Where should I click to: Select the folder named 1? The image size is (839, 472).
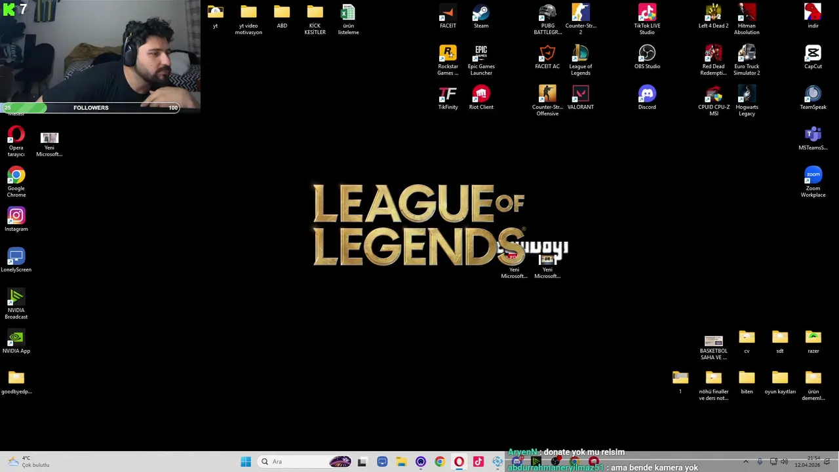pyautogui.click(x=680, y=383)
